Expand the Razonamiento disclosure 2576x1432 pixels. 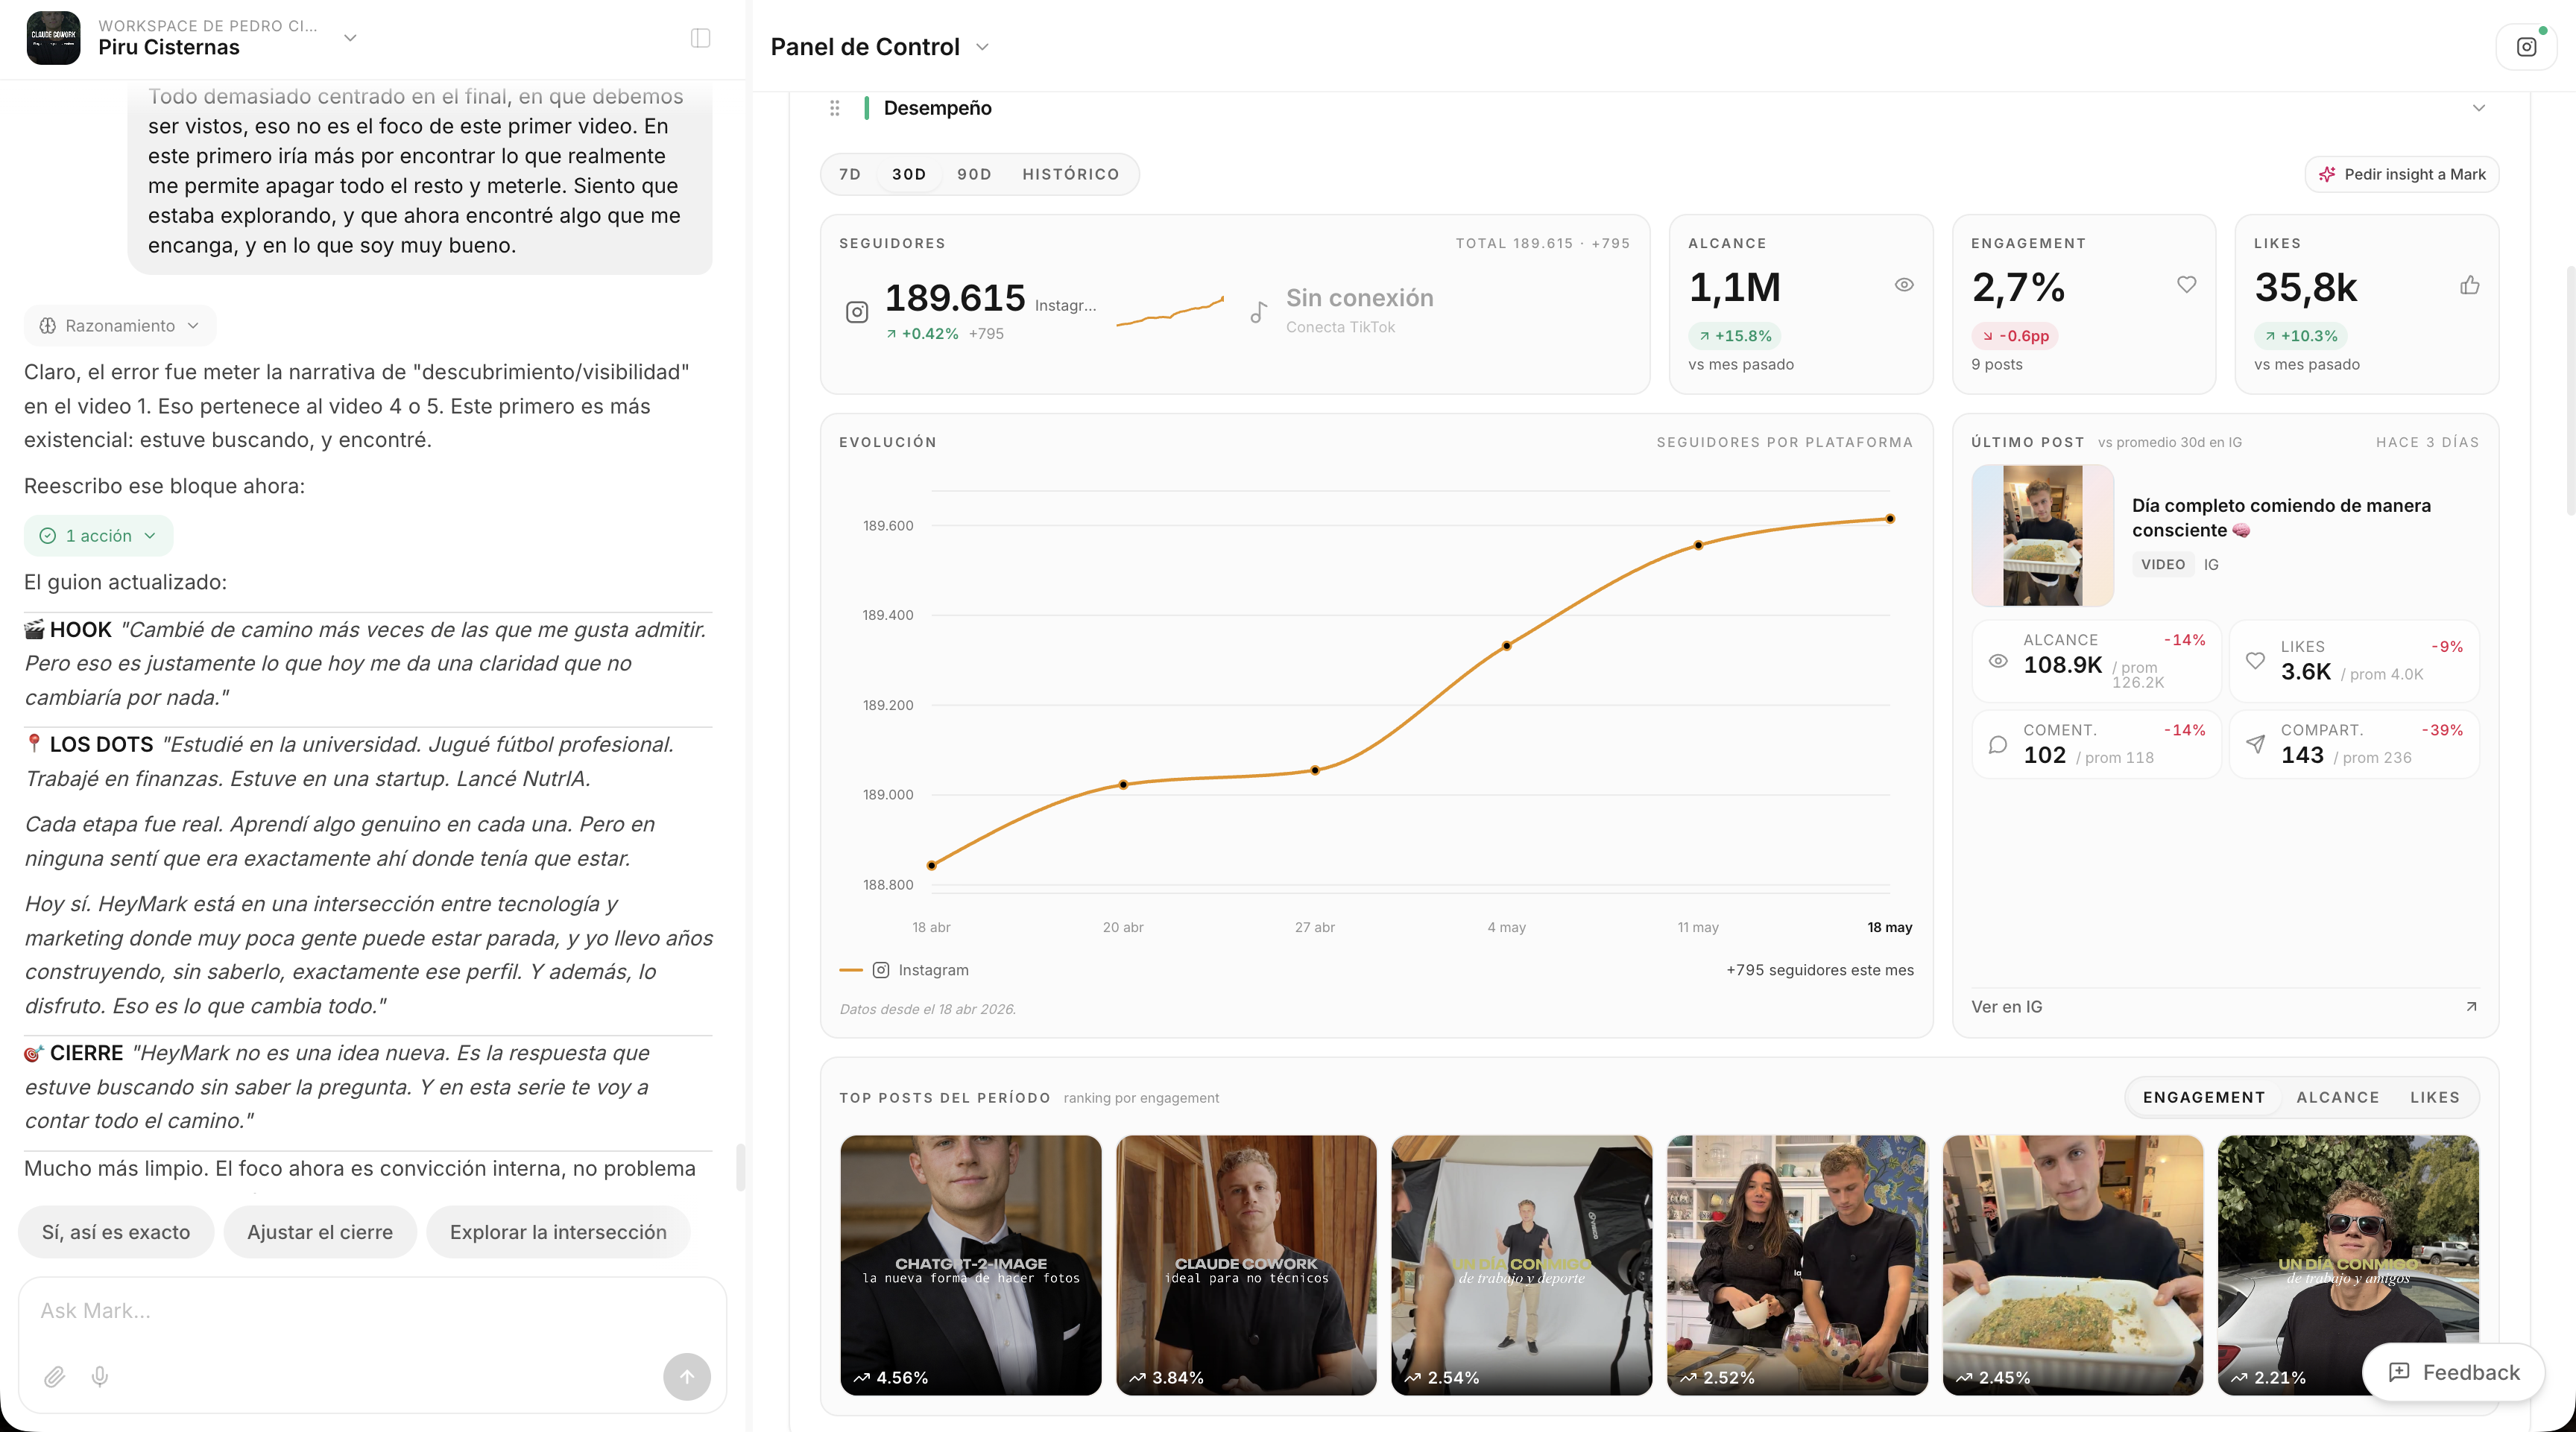pyautogui.click(x=120, y=326)
